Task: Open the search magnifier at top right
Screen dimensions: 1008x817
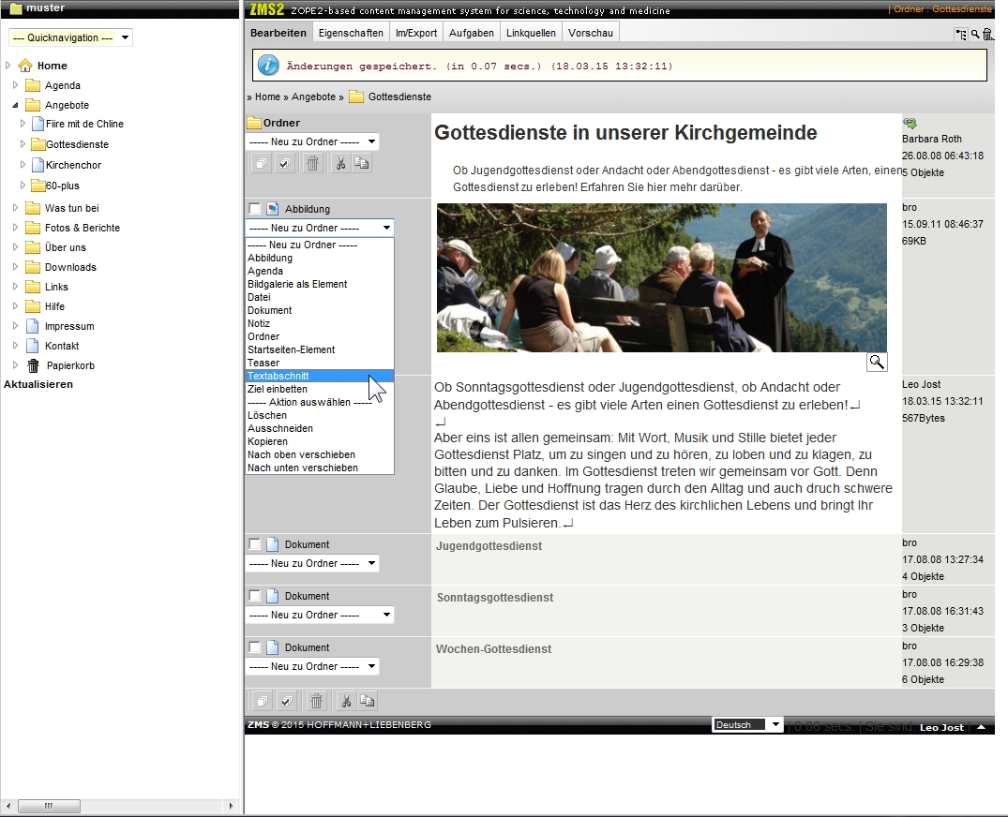Action: 975,34
